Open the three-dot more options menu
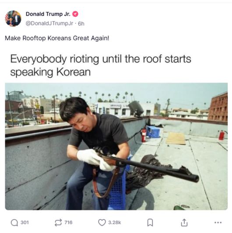 [x=218, y=223]
